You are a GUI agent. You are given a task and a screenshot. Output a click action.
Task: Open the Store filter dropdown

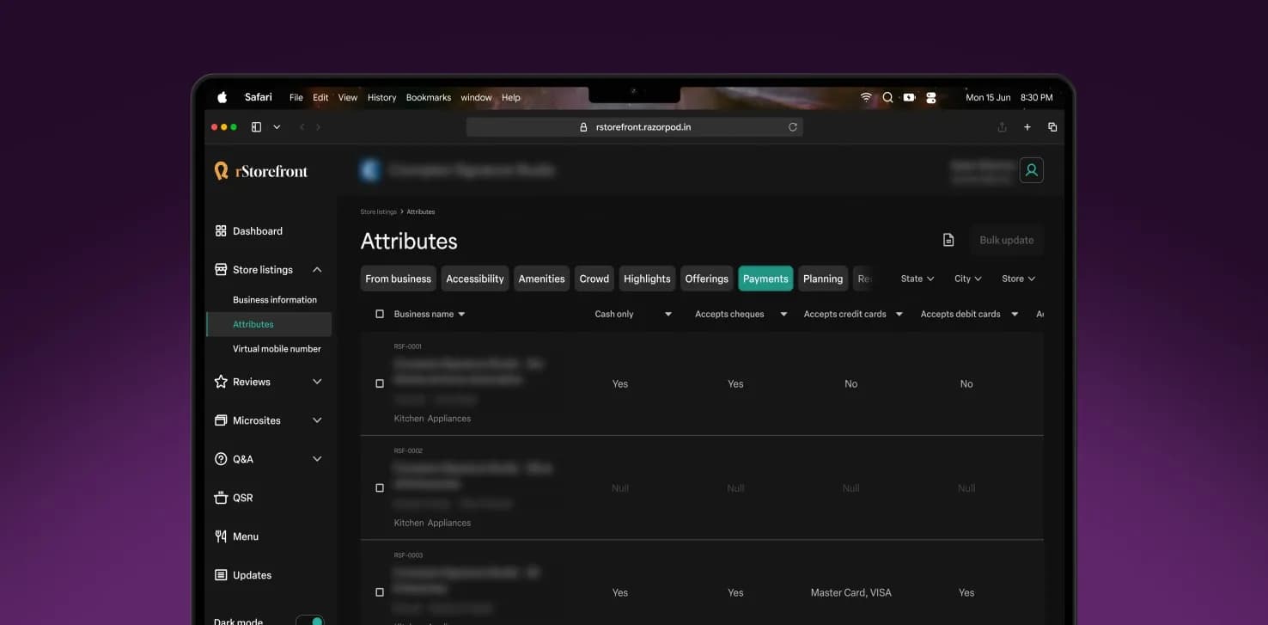[1019, 279]
